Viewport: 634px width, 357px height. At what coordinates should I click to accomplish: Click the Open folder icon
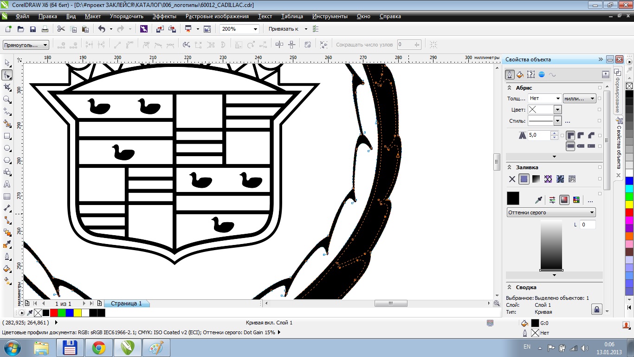tap(20, 29)
